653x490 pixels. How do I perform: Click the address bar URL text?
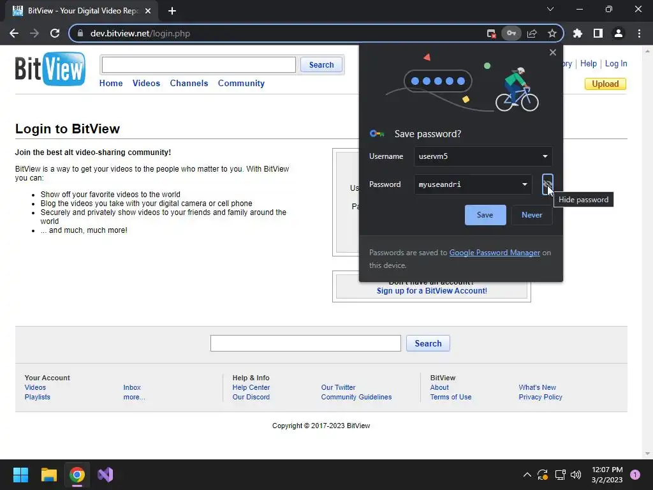pos(140,33)
